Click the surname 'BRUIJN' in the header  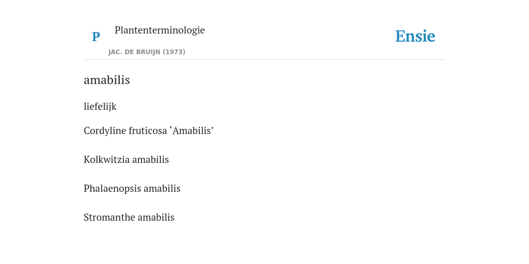pyautogui.click(x=148, y=52)
